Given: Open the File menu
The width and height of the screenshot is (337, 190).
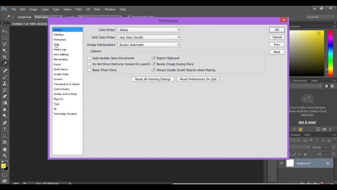Looking at the screenshot, I should coord(14,9).
